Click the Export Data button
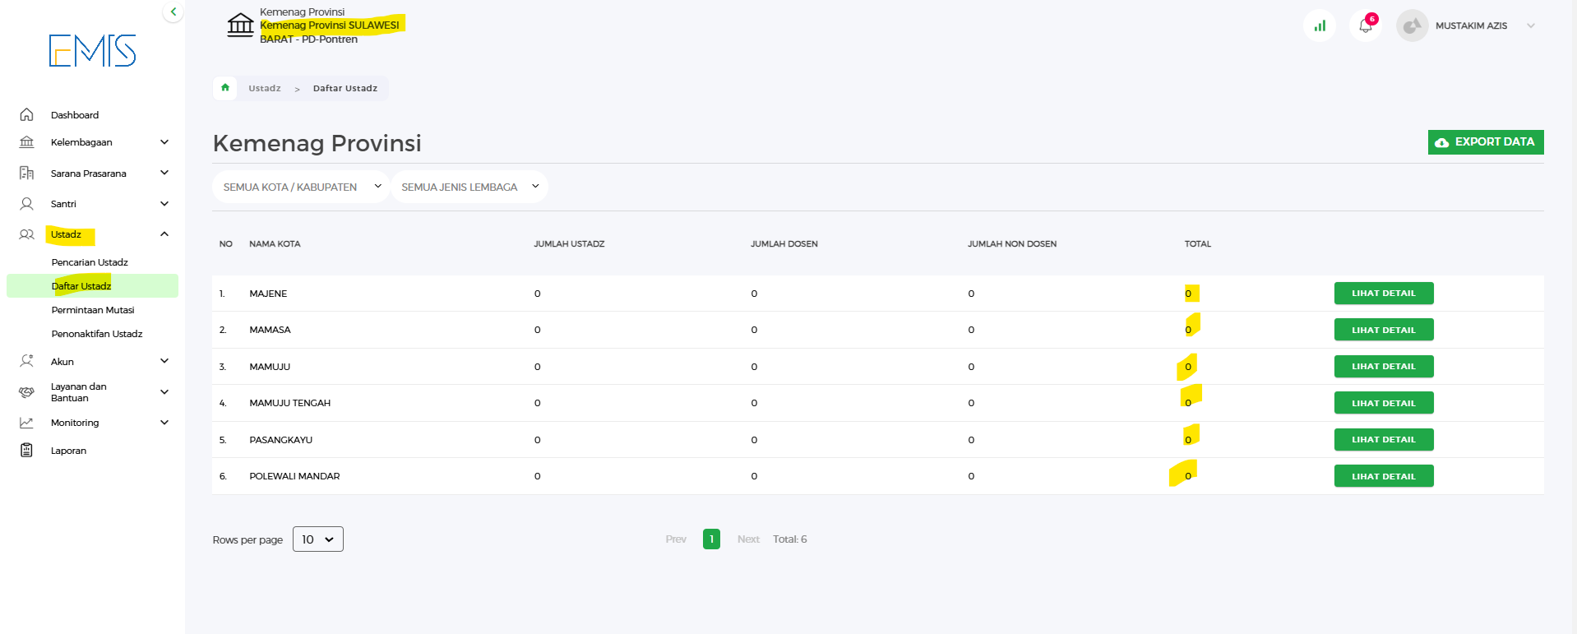This screenshot has width=1577, height=634. (x=1485, y=142)
